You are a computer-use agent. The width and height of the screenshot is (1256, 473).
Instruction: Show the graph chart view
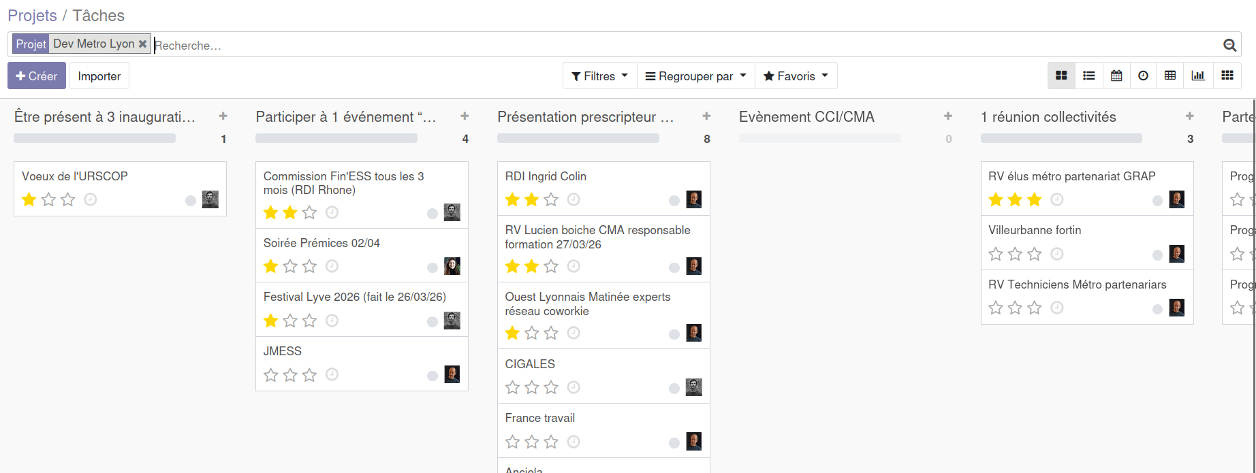click(1198, 76)
